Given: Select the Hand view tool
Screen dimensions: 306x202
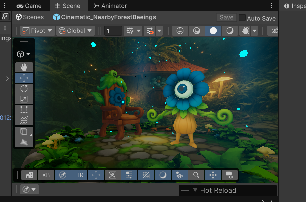Looking at the screenshot, I should (24, 67).
